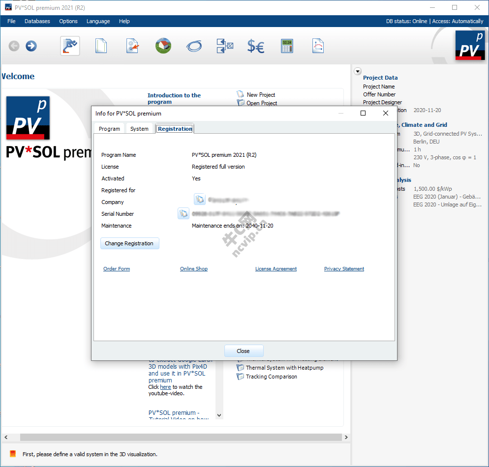Click the copy icon beside Company
This screenshot has width=489, height=467.
pos(200,199)
